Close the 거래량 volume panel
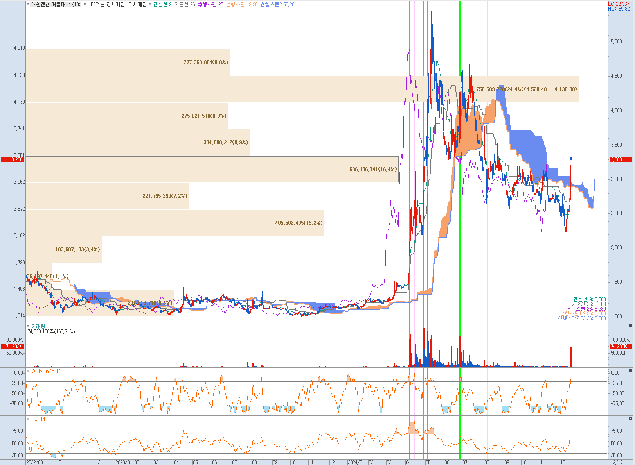635x465 pixels. [630, 326]
